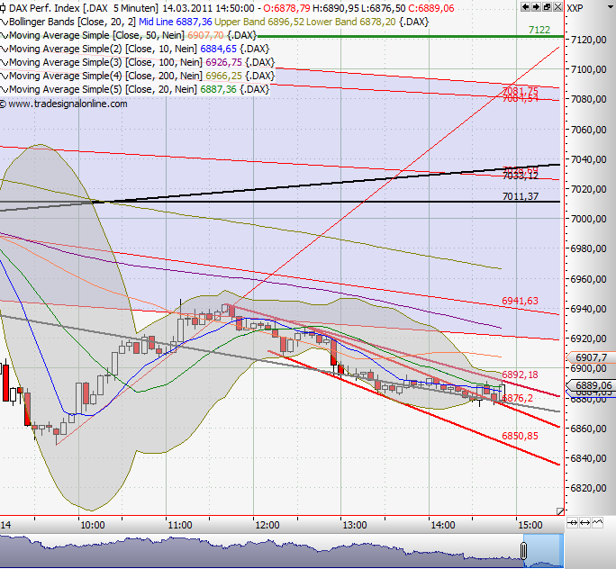Click the 6876,2 channel label
Viewport: 616px width, 569px height.
pyautogui.click(x=518, y=398)
